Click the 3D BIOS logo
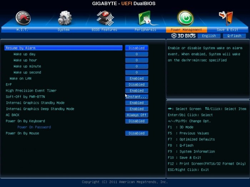The height and width of the screenshot is (187, 250). pos(184,36)
